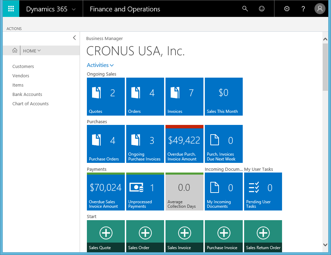
Task: Open the ACTIONS menu
Action: click(14, 29)
